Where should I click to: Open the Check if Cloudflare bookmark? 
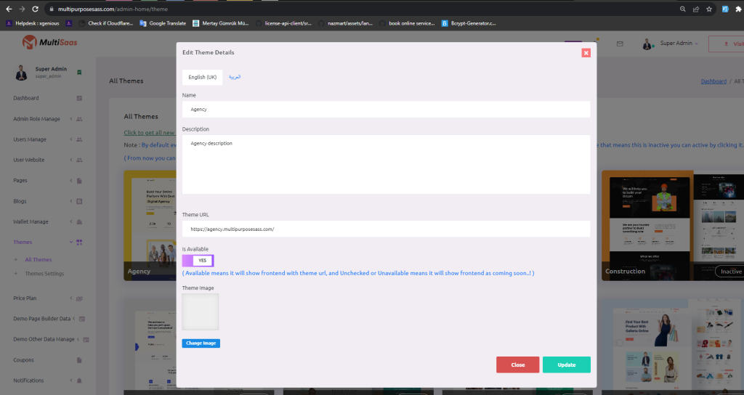point(106,23)
